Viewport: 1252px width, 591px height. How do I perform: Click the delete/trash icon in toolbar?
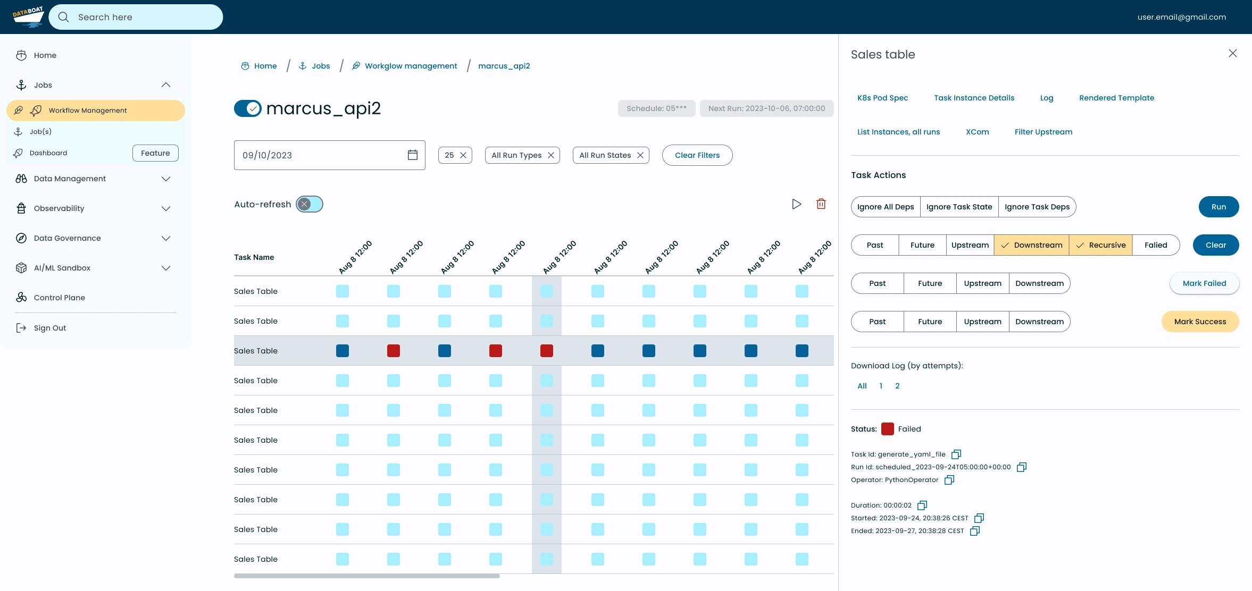822,204
